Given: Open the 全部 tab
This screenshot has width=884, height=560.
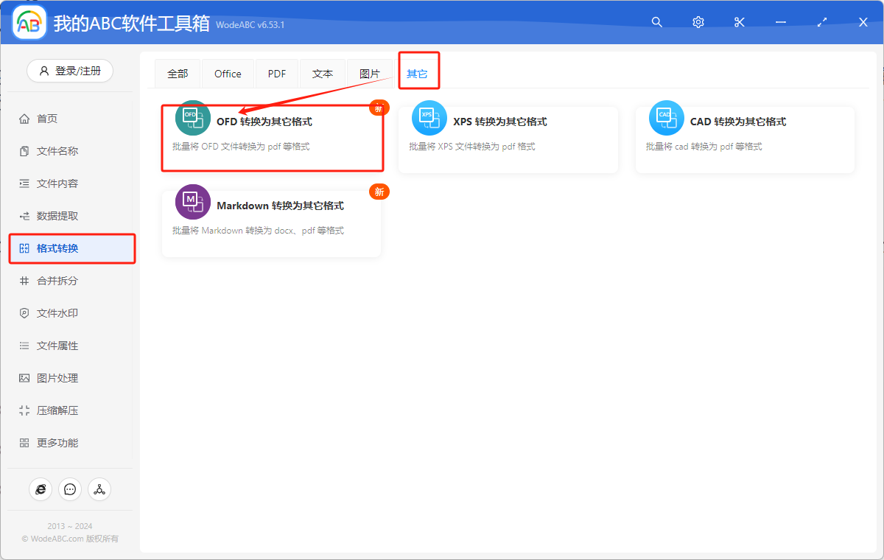Looking at the screenshot, I should [x=178, y=74].
